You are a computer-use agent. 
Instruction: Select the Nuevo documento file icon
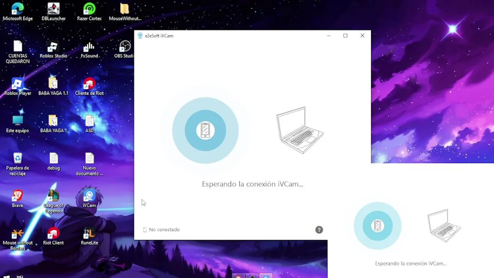[89, 164]
